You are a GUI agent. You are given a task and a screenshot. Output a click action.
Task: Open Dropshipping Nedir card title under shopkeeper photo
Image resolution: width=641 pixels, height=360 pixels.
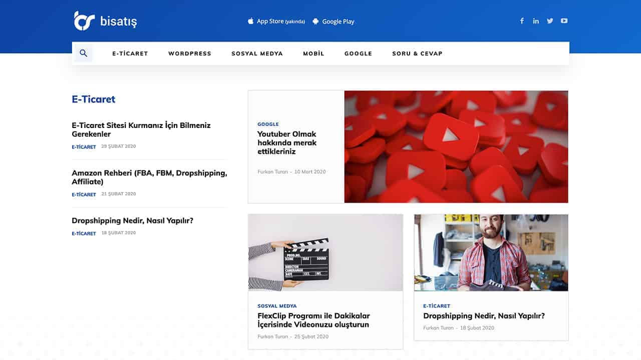pyautogui.click(x=484, y=315)
